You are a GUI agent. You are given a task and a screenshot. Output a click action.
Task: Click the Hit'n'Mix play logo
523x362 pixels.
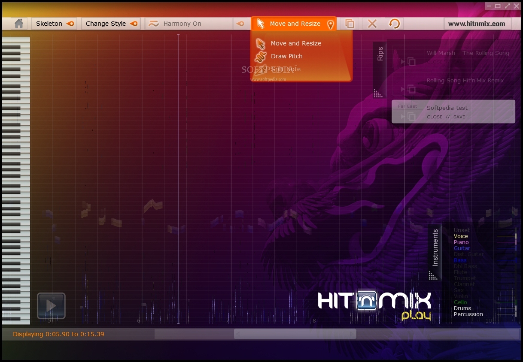[374, 306]
